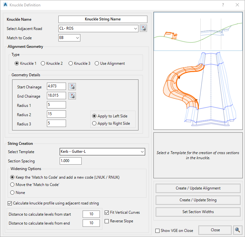Click the pick icon next to End Chainage
Viewport: 245px width, 237px height.
[x=72, y=96]
